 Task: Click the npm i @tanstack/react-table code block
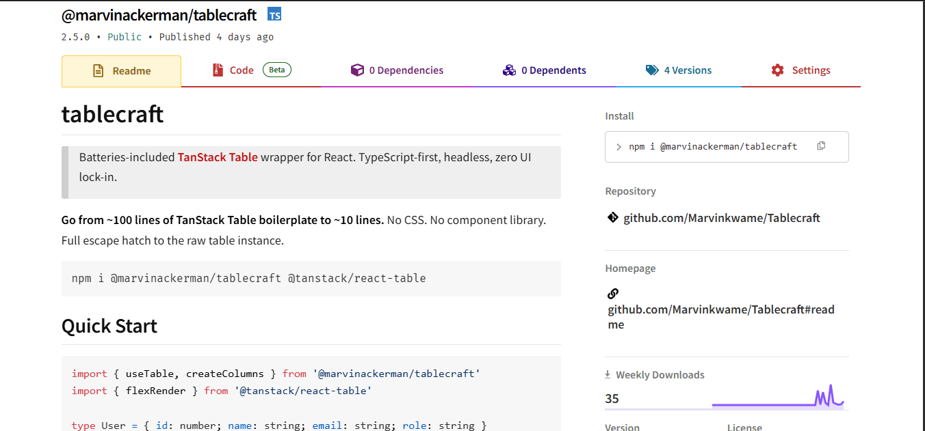(x=311, y=278)
